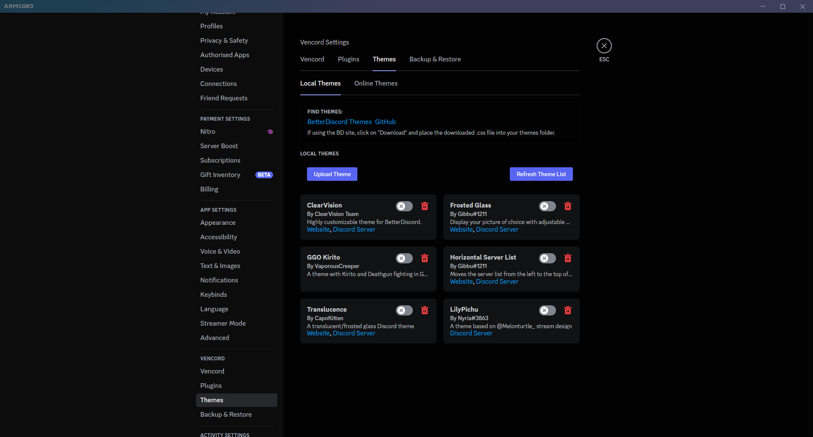Screen dimensions: 813x437
Task: Close settings with the ESC circle icon
Action: click(604, 46)
